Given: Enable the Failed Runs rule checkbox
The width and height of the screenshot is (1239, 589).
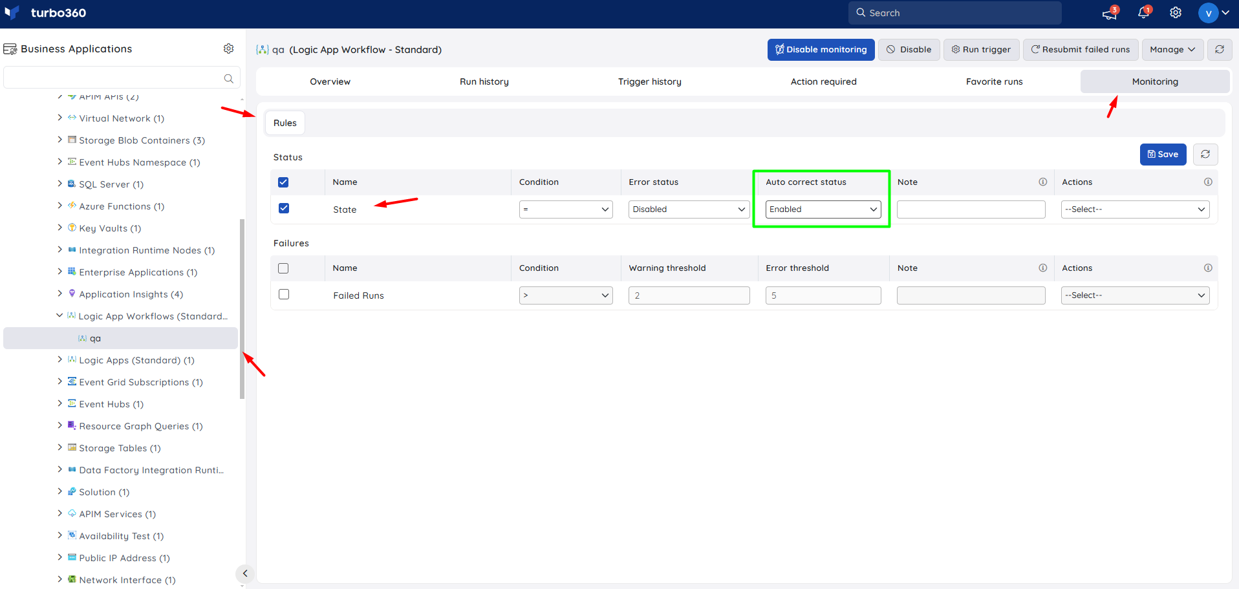Looking at the screenshot, I should click(284, 294).
